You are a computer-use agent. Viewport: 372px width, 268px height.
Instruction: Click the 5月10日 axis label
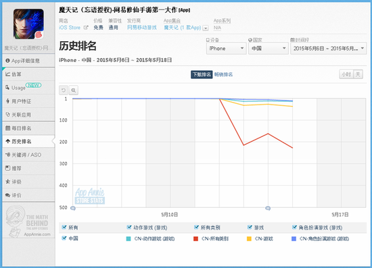pyautogui.click(x=169, y=215)
